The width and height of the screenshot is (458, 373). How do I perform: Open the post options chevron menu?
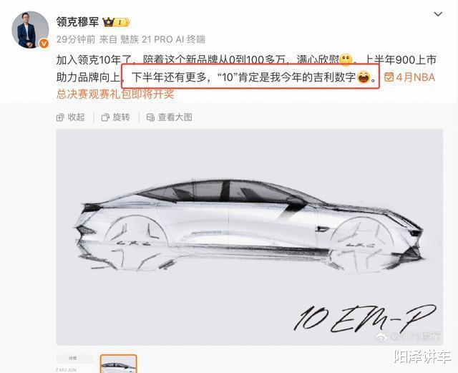[438, 14]
